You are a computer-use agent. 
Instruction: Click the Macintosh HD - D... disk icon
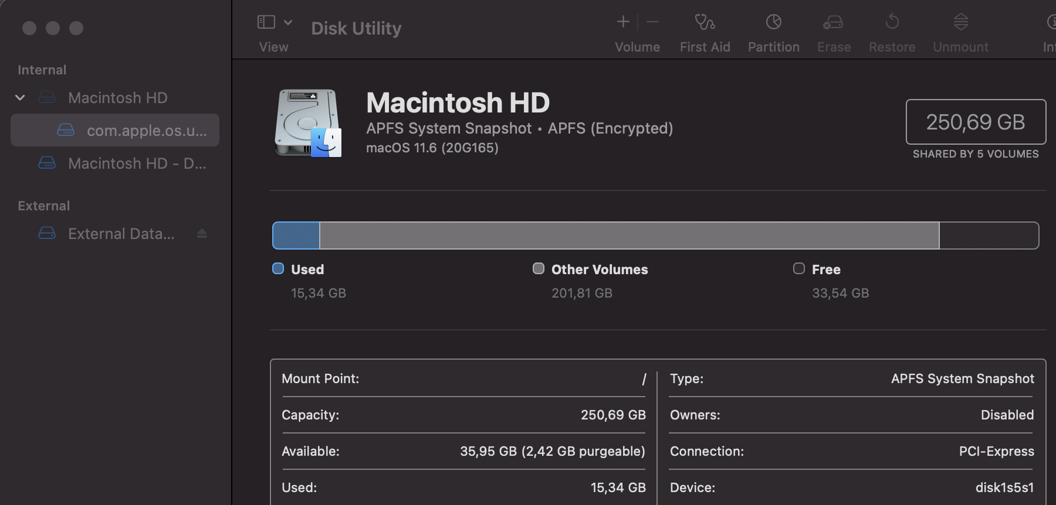[47, 163]
